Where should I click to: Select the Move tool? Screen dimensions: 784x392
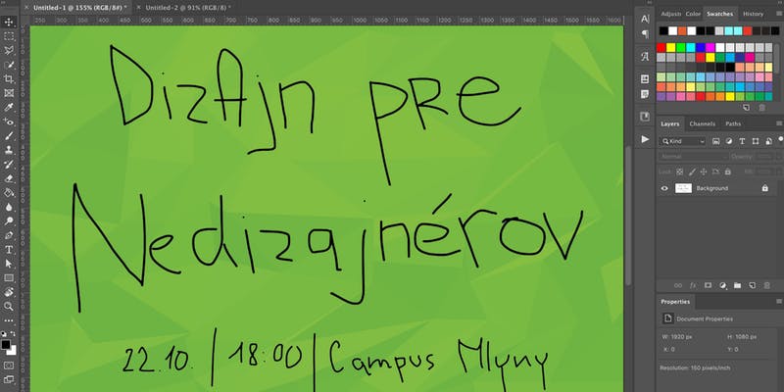9,22
